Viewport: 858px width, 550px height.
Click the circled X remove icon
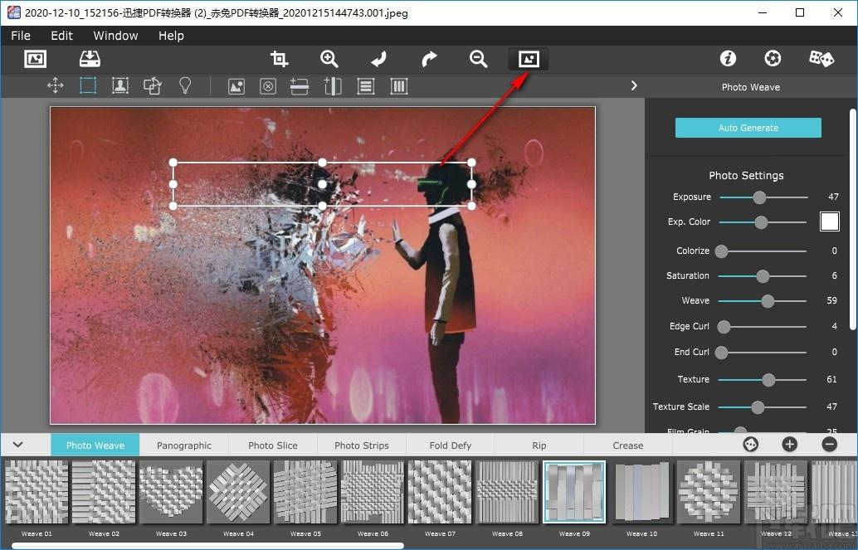(268, 86)
